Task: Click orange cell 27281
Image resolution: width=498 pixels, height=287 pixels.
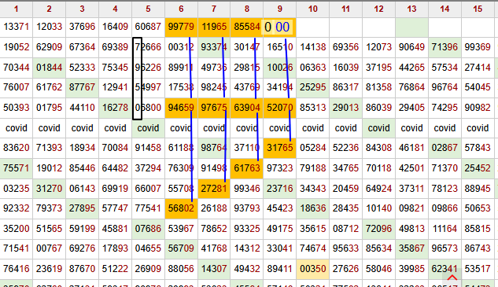Action: click(214, 189)
